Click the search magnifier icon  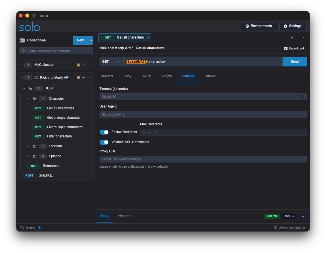pos(24,51)
